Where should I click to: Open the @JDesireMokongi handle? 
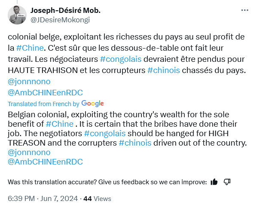pyautogui.click(x=60, y=20)
